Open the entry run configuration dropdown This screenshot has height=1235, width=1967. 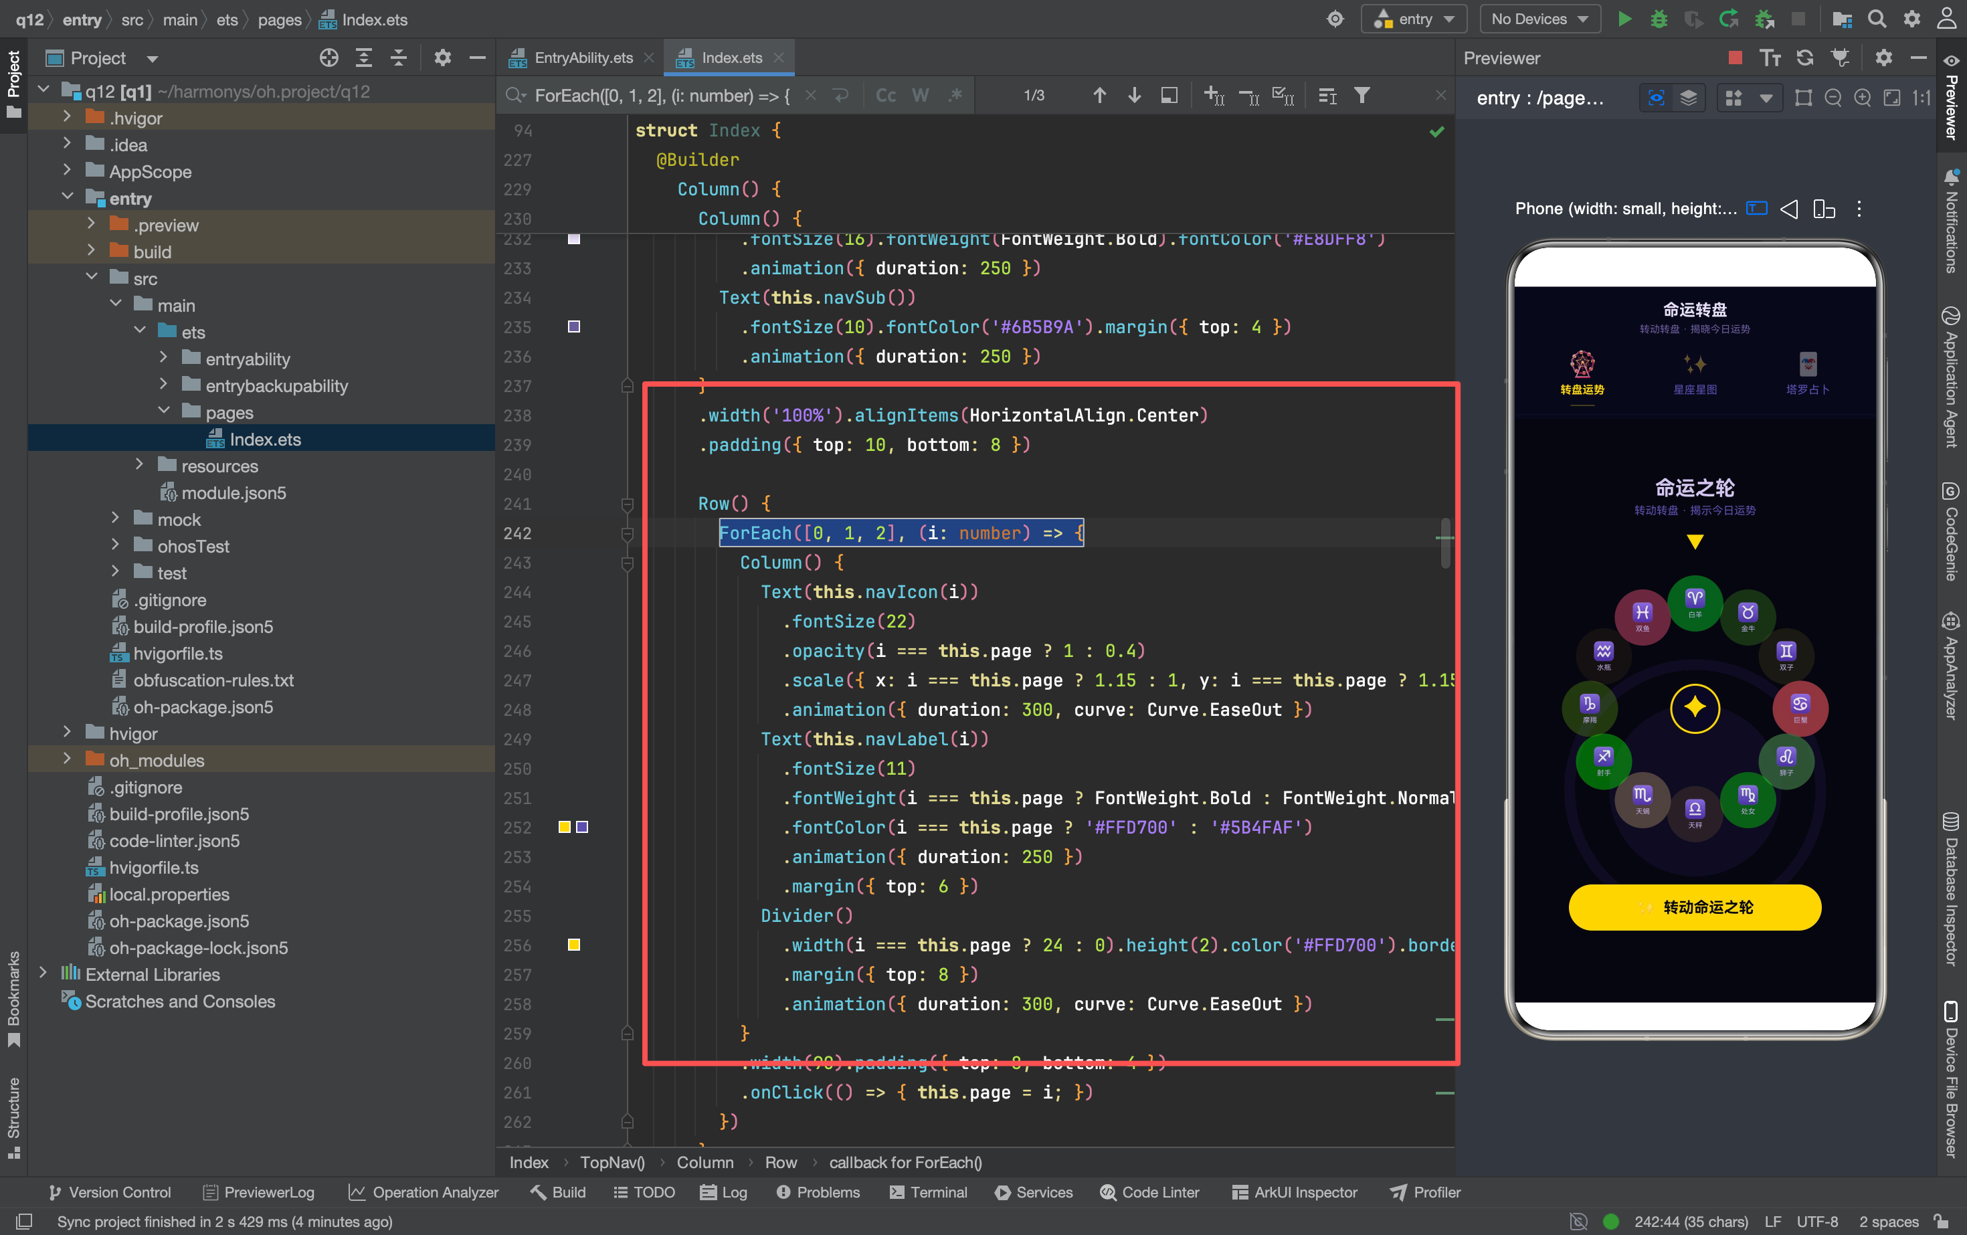pyautogui.click(x=1414, y=19)
